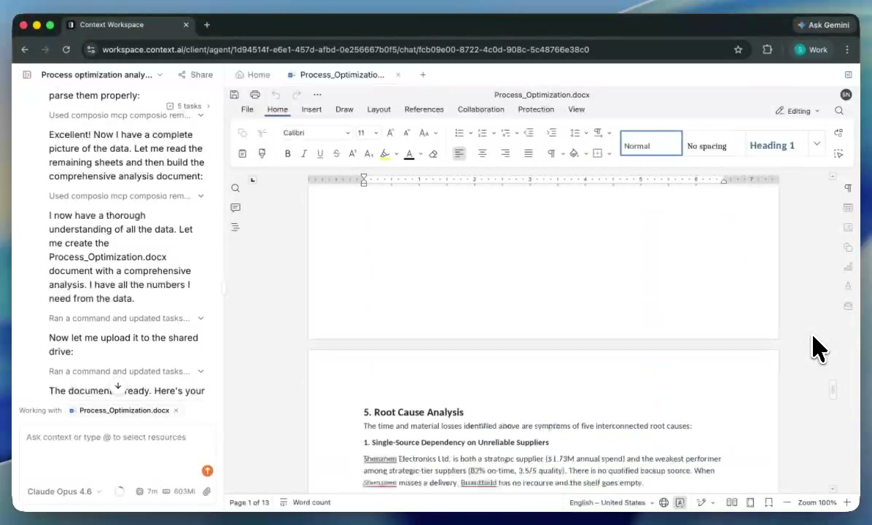Attach a file with the paperclip icon
The width and height of the screenshot is (872, 525).
pyautogui.click(x=207, y=491)
